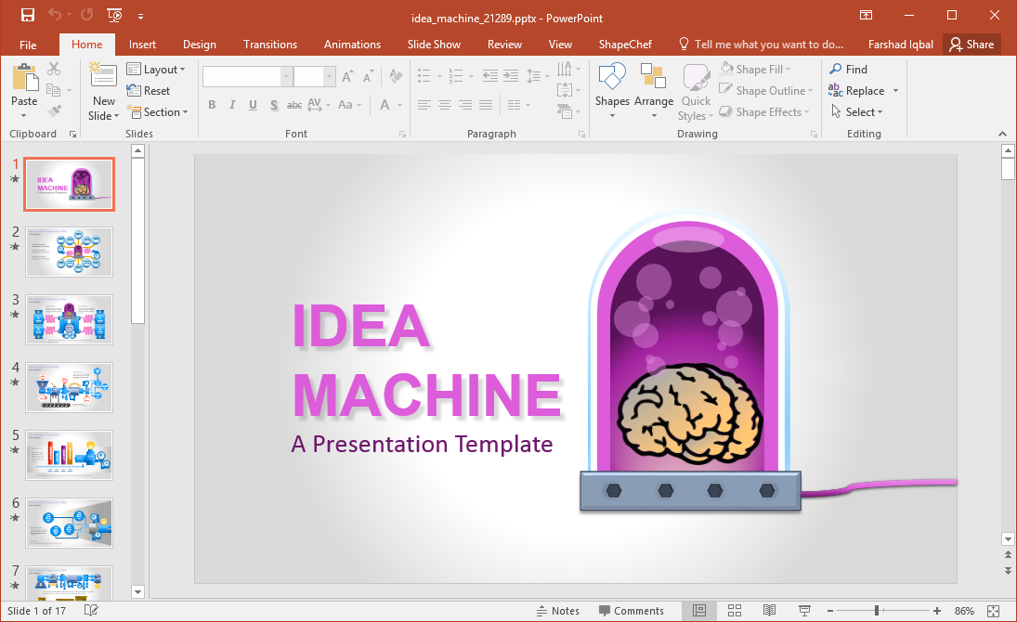Viewport: 1017px width, 622px height.
Task: Switch to Reading View in status bar
Action: click(769, 611)
